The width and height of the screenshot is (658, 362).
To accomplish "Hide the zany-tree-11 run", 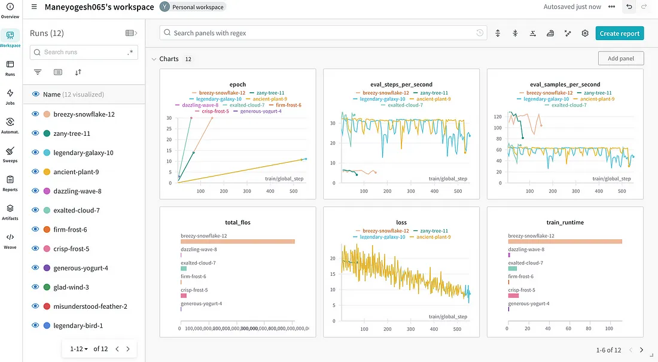I will click(x=36, y=133).
